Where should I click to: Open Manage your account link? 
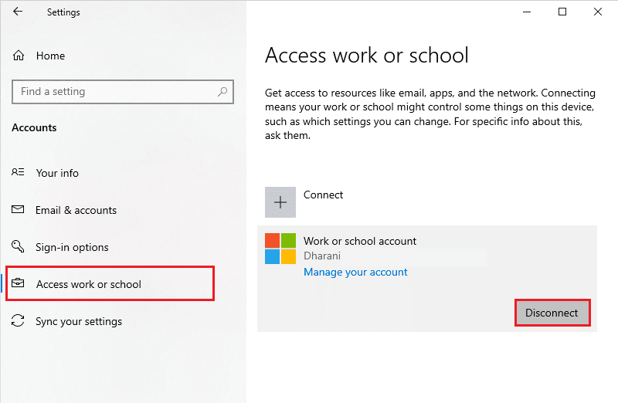coord(355,273)
